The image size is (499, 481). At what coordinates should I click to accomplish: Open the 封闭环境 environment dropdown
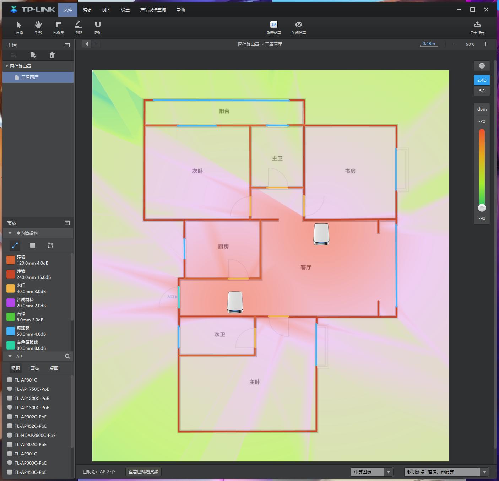point(484,472)
